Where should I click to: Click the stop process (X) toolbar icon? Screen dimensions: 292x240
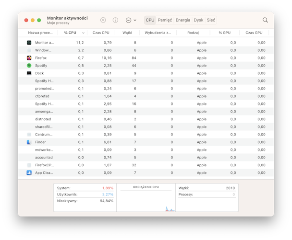tap(103, 20)
